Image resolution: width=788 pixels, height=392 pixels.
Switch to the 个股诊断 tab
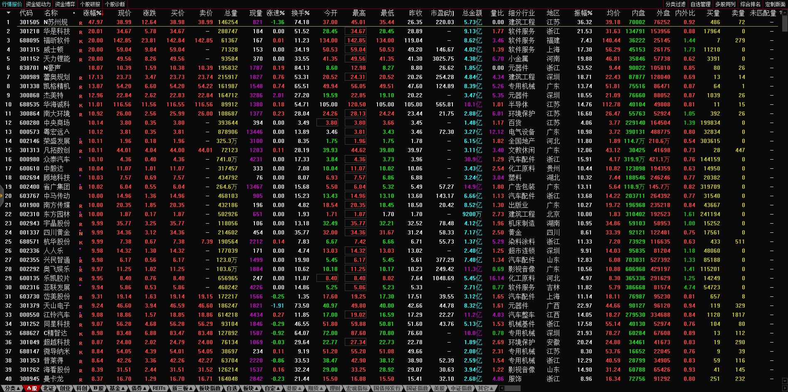pyautogui.click(x=115, y=4)
